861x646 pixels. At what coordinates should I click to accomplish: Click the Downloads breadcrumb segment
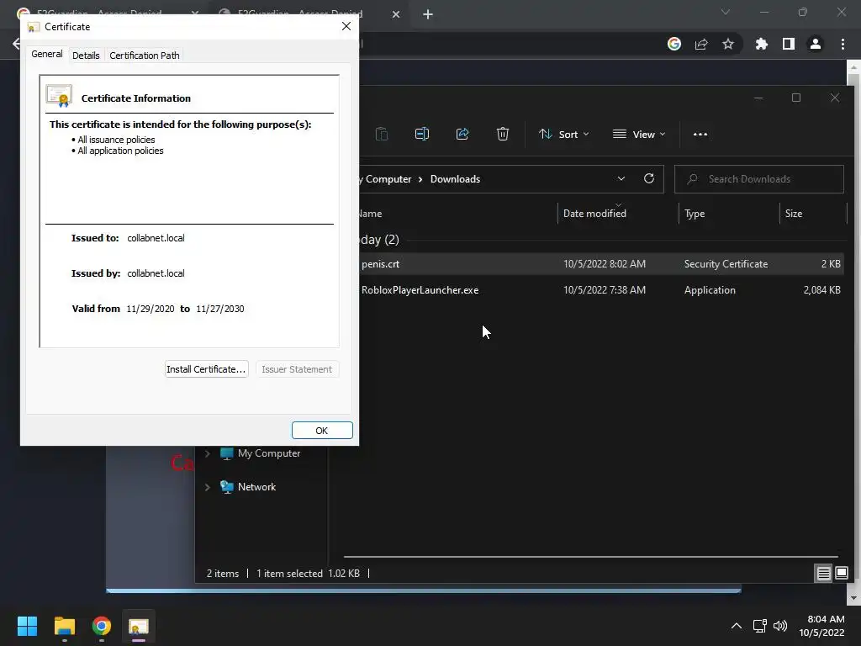coord(455,179)
